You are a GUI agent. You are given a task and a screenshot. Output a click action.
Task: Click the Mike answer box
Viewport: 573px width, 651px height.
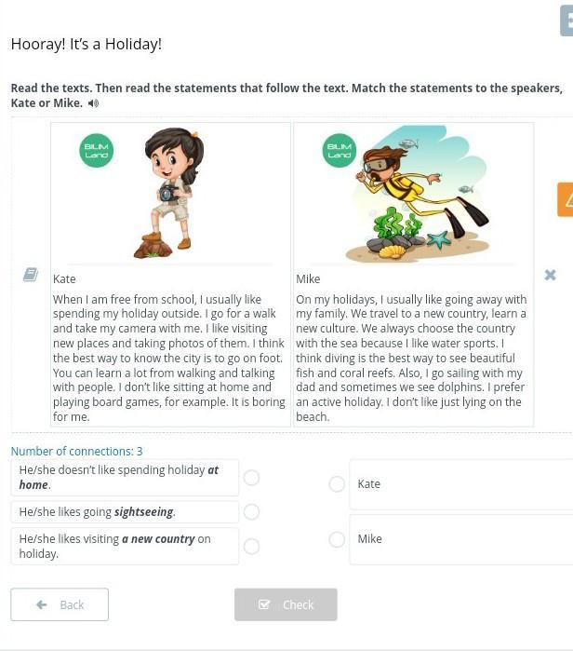coord(461,539)
